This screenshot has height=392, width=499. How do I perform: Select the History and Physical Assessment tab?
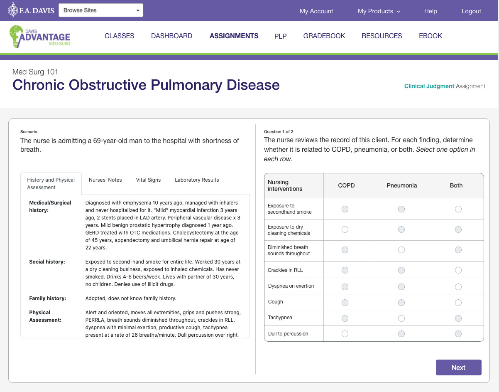[51, 184]
